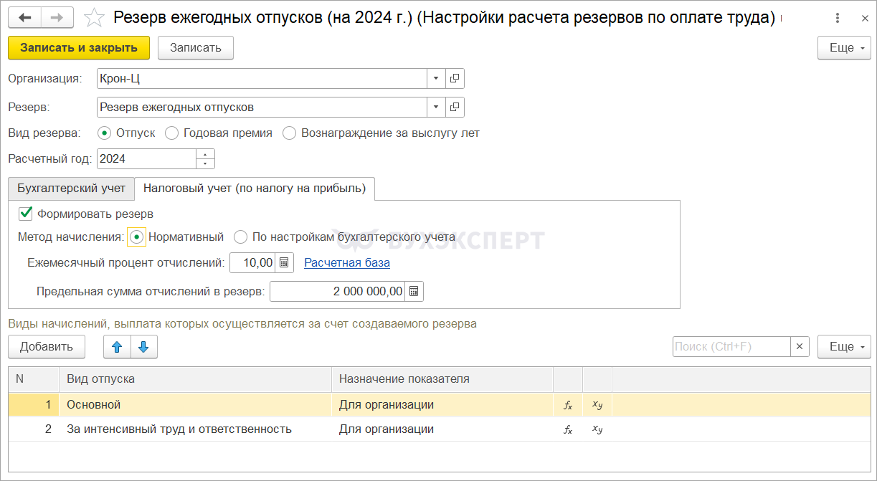Screen dimensions: 877x481
Task: Switch to the Бухгалтерский учет tab
Action: pyautogui.click(x=71, y=189)
